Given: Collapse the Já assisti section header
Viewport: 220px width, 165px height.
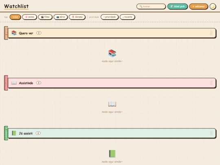Looking at the screenshot, I should (112, 133).
